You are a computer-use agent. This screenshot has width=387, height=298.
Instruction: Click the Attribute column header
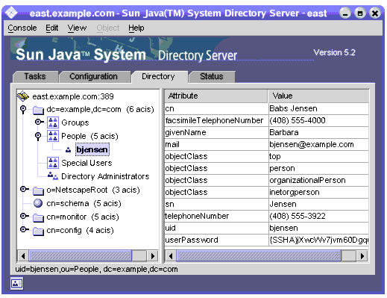[215, 96]
